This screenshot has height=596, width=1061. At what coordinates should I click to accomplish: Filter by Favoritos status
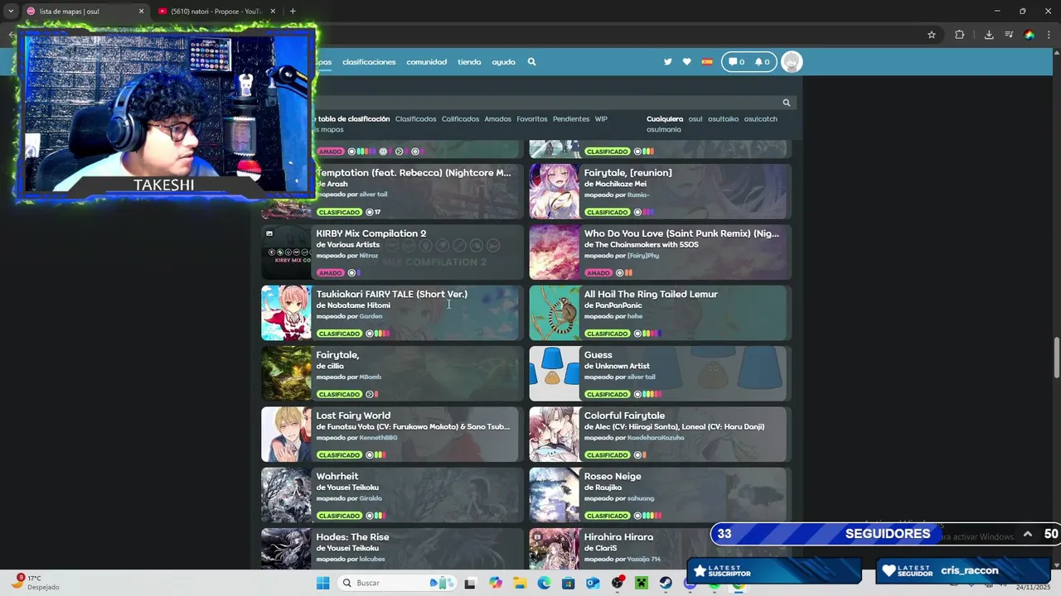pyautogui.click(x=532, y=119)
